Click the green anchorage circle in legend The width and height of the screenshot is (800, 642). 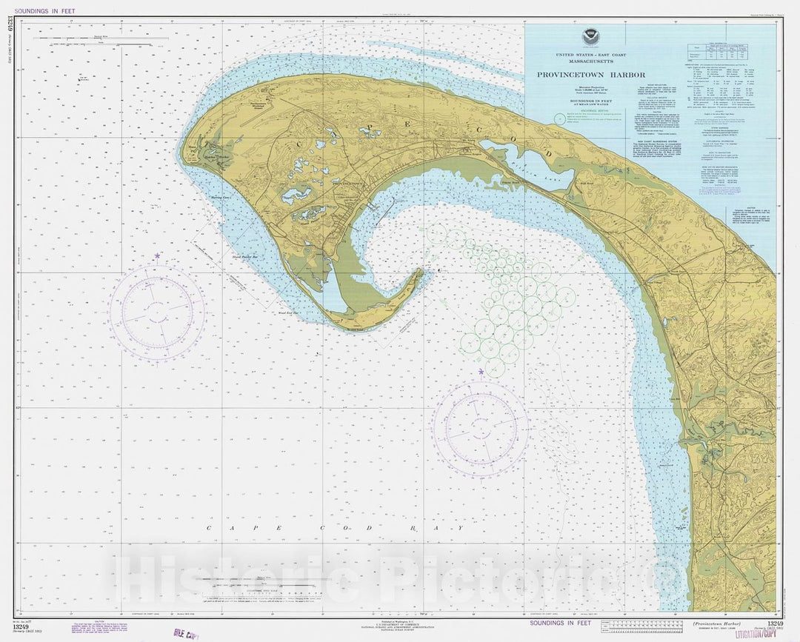pos(559,117)
